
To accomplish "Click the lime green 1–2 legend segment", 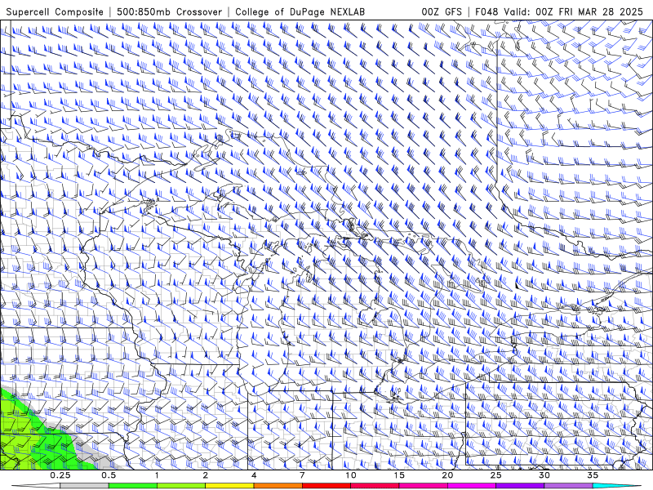I will point(180,486).
